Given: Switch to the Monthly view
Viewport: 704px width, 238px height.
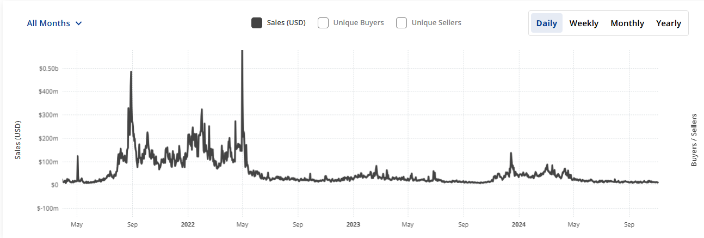Looking at the screenshot, I should coord(627,23).
